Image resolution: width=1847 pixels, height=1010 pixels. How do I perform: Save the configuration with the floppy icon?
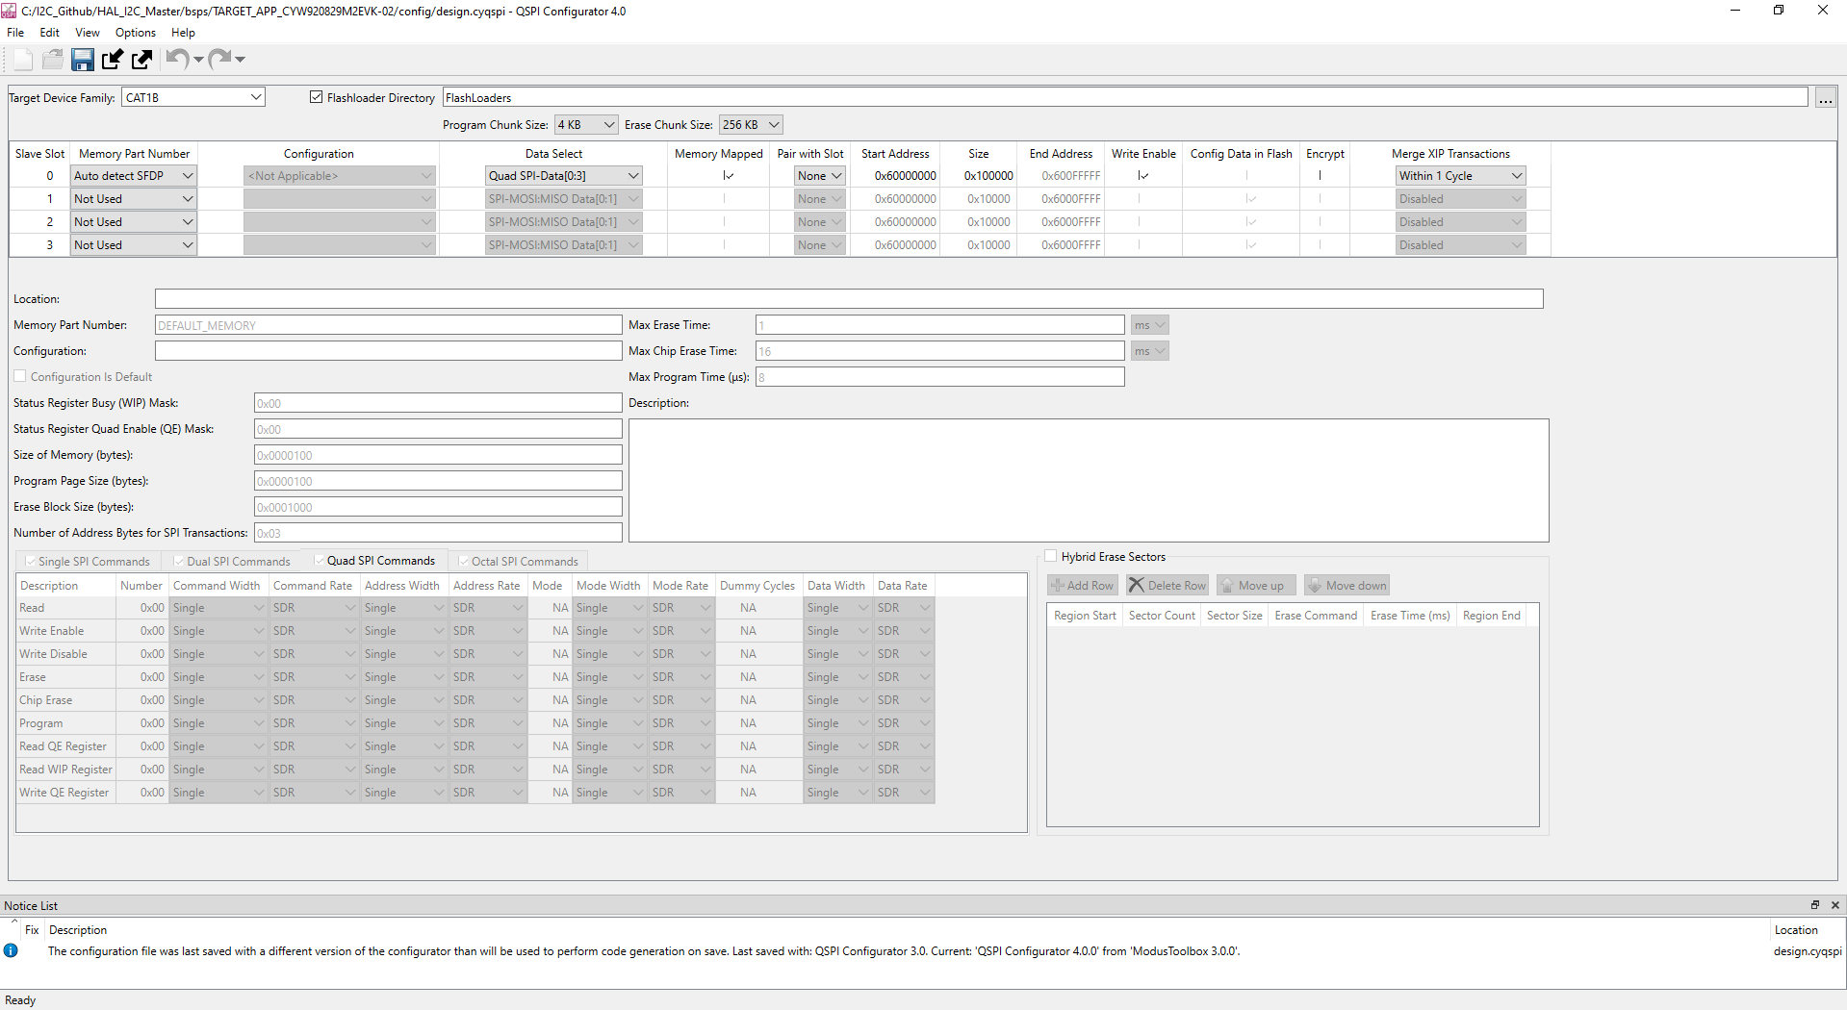[x=83, y=60]
